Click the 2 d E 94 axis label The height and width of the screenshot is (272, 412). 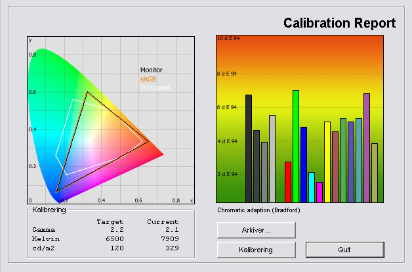pos(227,174)
